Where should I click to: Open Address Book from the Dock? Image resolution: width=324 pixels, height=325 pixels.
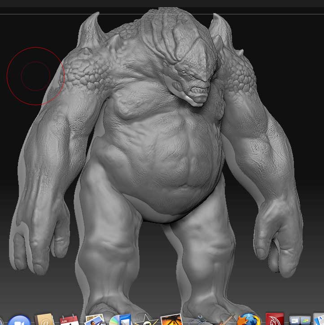pyautogui.click(x=45, y=320)
